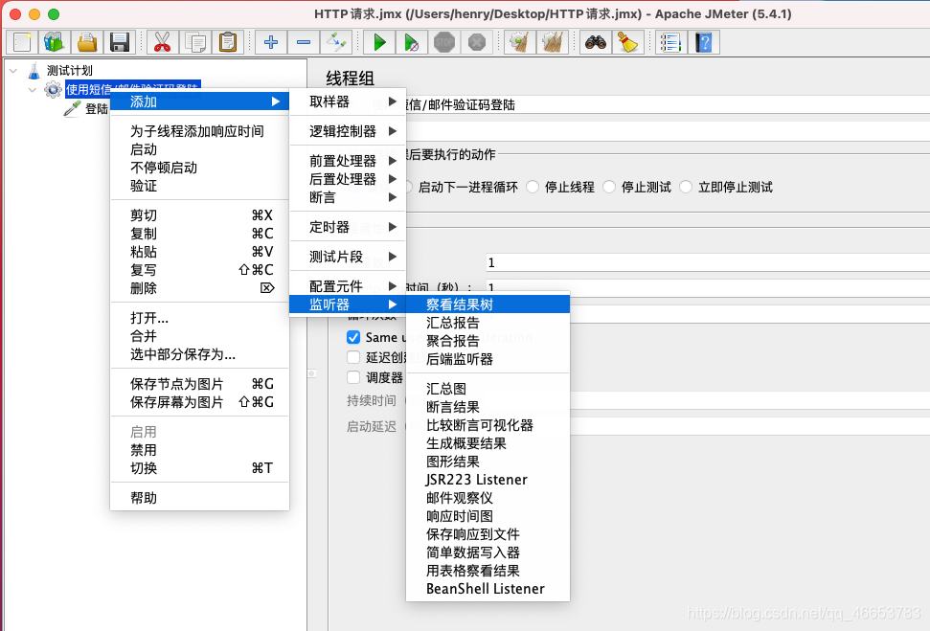
Task: Open 逻辑控制器 submenu
Action: pos(348,131)
